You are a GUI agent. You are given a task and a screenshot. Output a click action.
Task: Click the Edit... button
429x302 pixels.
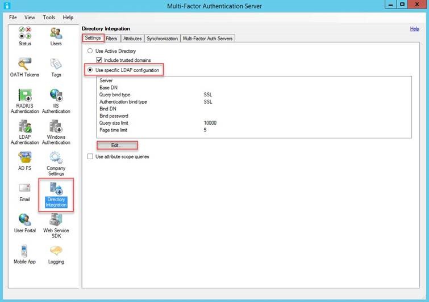(x=117, y=146)
